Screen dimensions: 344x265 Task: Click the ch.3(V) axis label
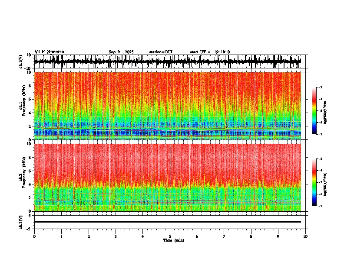point(21,222)
